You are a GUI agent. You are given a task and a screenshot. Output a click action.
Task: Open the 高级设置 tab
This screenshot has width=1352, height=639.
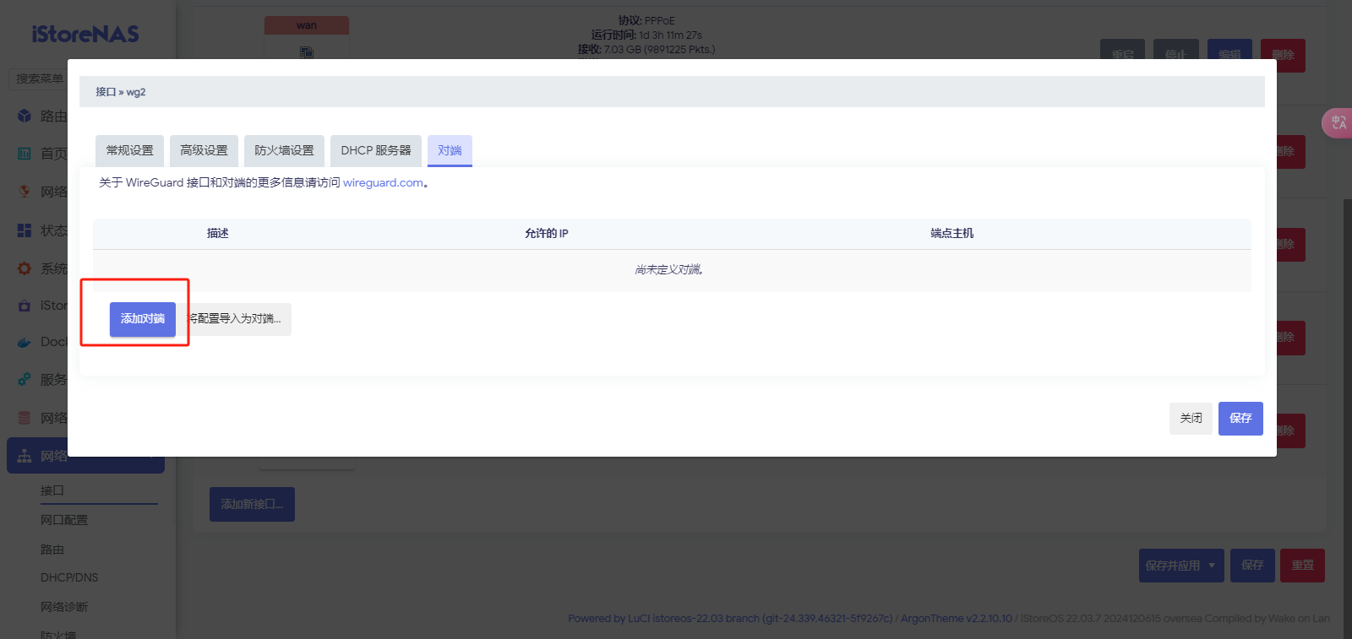click(204, 150)
